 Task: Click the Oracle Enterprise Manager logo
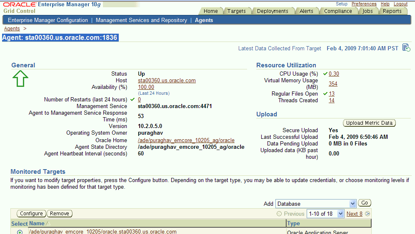(x=52, y=5)
